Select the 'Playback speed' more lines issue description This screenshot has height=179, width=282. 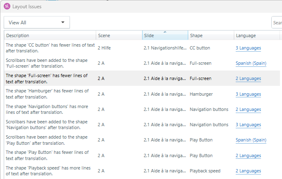47,171
